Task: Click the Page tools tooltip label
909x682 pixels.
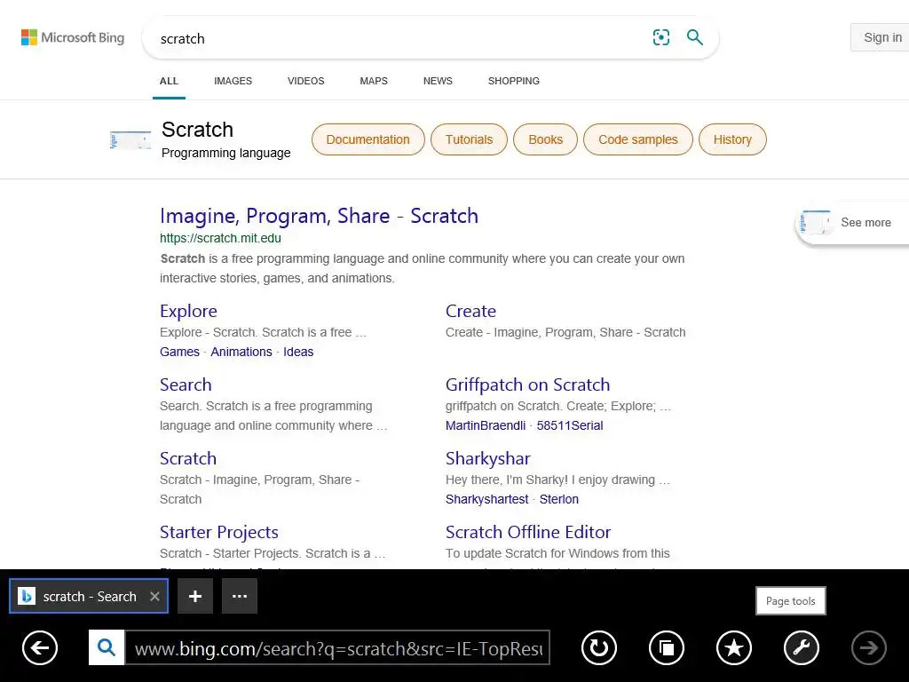Action: coord(791,601)
